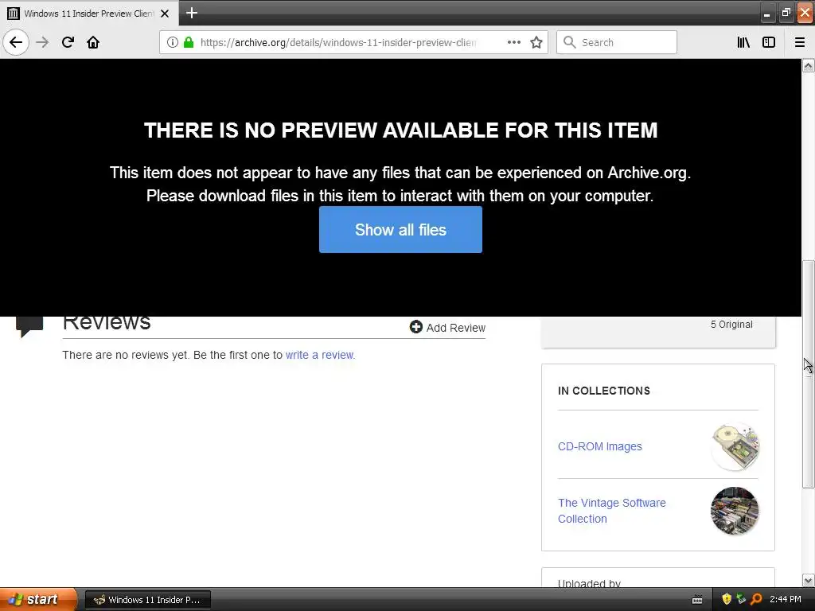The image size is (815, 611).
Task: Close the Windows 11 Insider Preview tab
Action: (165, 14)
